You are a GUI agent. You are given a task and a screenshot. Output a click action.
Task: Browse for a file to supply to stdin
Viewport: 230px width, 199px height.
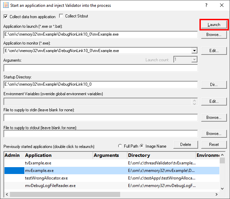click(214, 117)
